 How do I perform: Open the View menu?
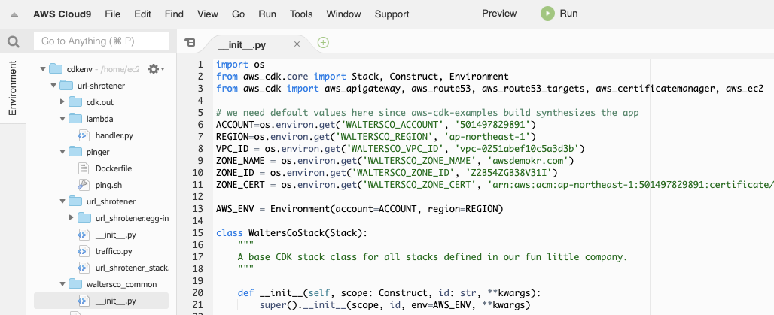208,14
